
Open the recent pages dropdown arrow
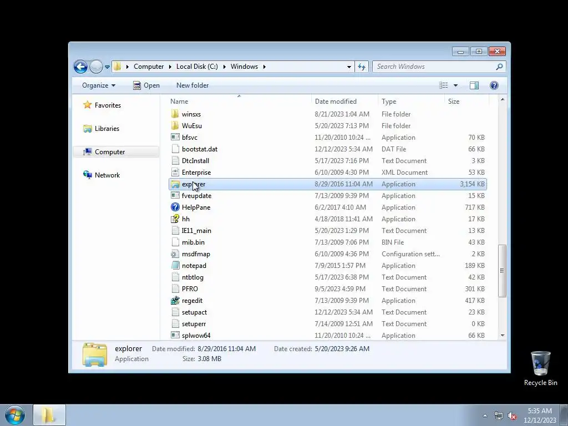tap(107, 67)
